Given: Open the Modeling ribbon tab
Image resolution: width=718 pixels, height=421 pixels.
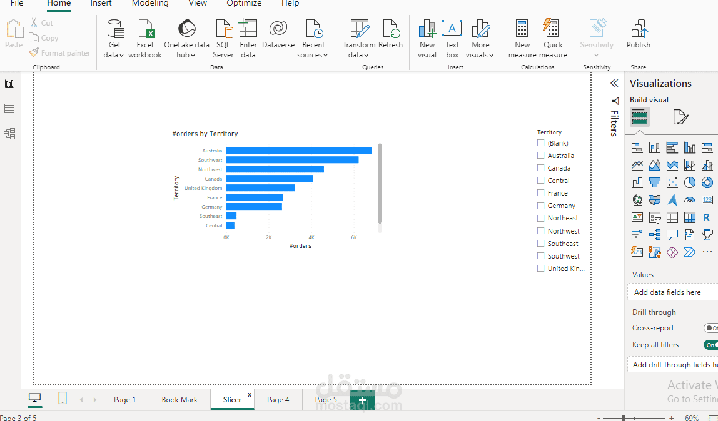Looking at the screenshot, I should pyautogui.click(x=150, y=4).
